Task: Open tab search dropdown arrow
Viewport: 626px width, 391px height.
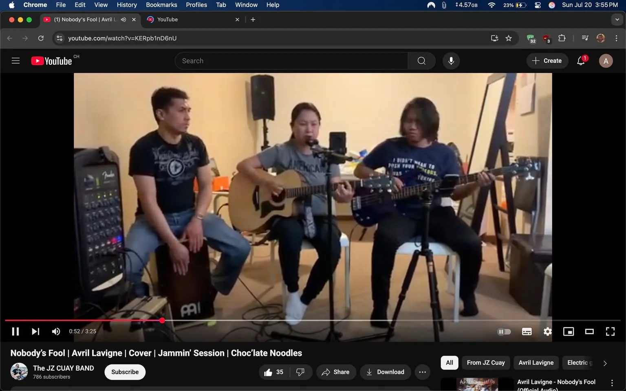Action: [617, 20]
